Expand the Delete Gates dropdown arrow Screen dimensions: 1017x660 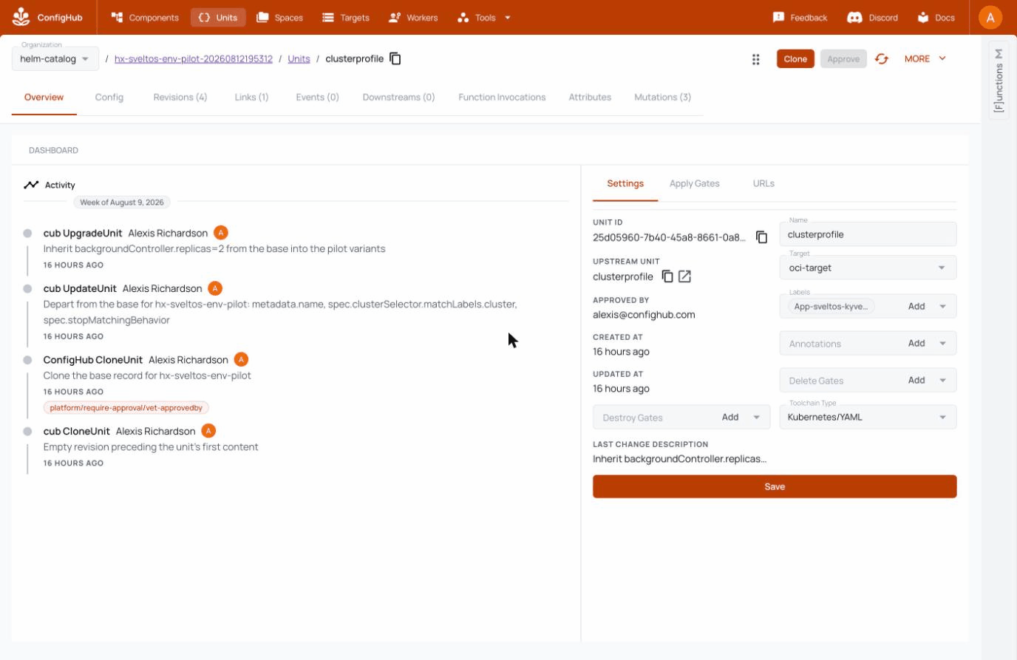coord(942,381)
